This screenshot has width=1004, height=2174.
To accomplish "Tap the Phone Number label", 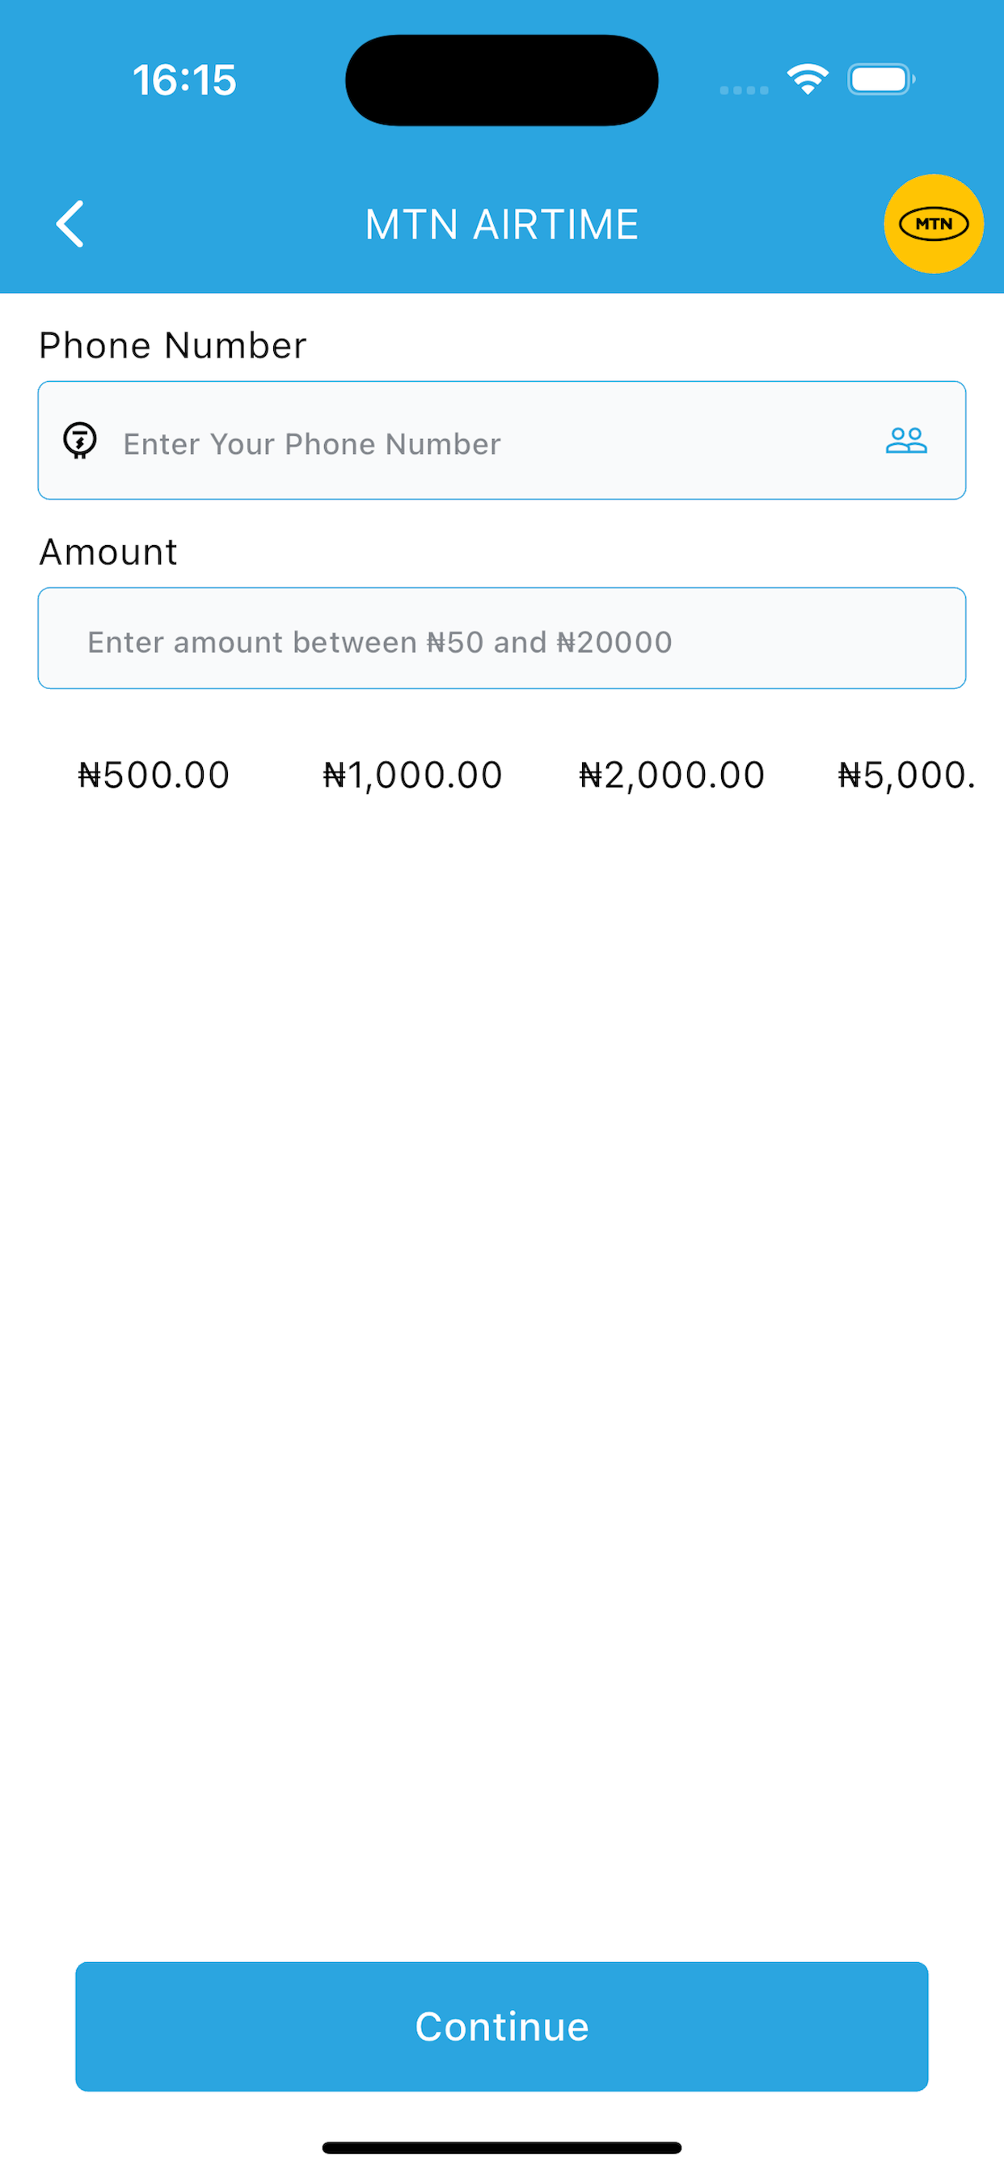I will (173, 346).
